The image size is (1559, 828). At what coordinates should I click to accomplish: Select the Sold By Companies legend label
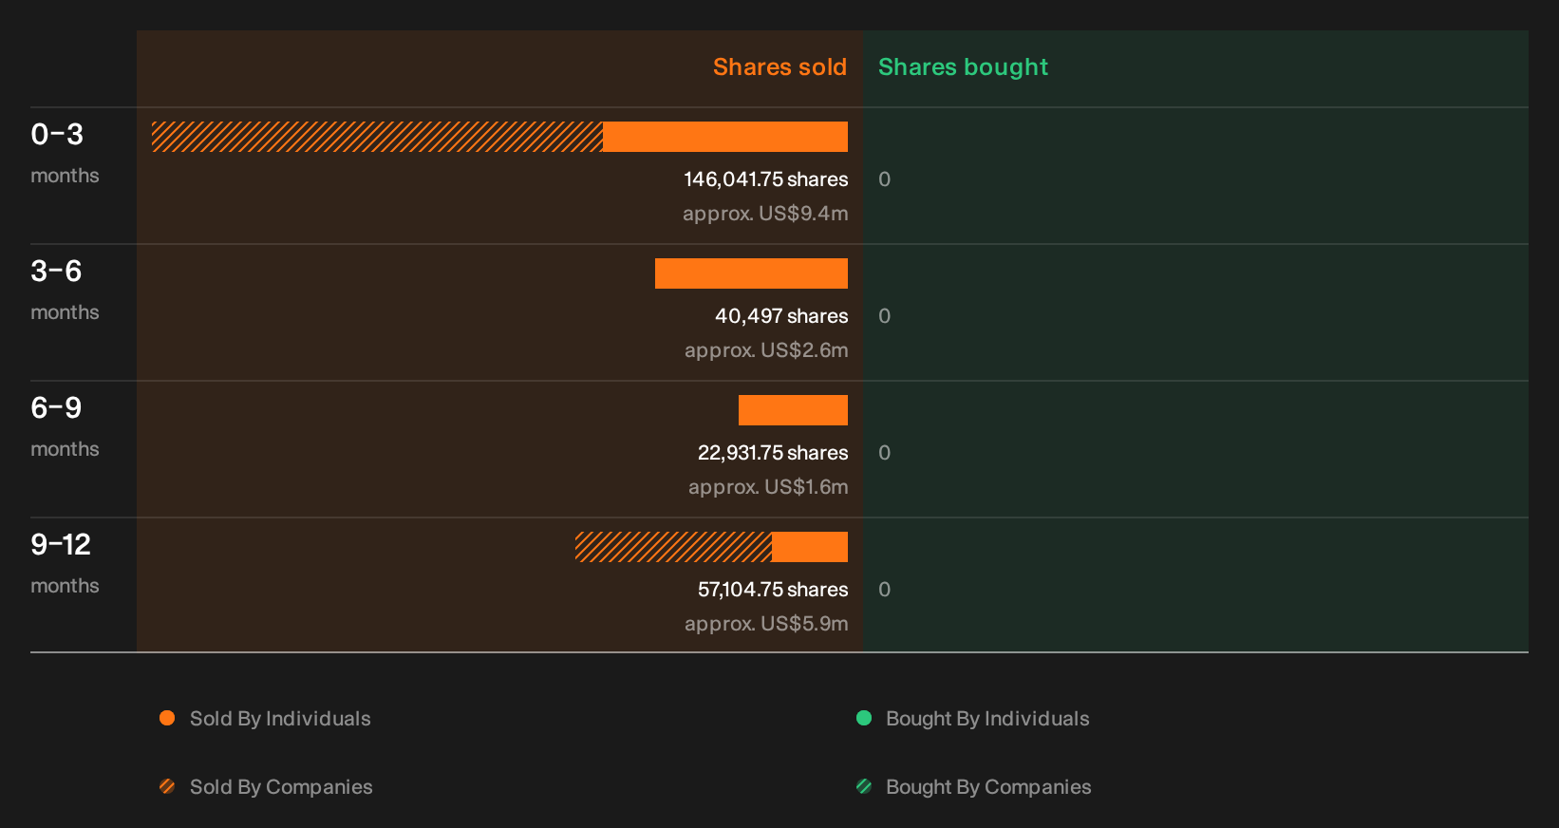(281, 787)
